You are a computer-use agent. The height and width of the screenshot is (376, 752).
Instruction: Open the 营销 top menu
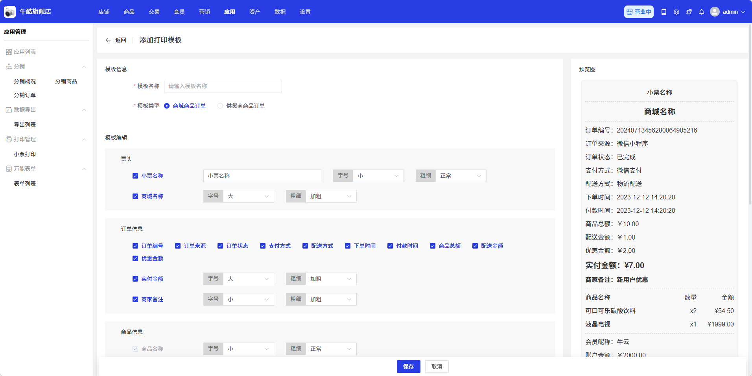click(205, 12)
